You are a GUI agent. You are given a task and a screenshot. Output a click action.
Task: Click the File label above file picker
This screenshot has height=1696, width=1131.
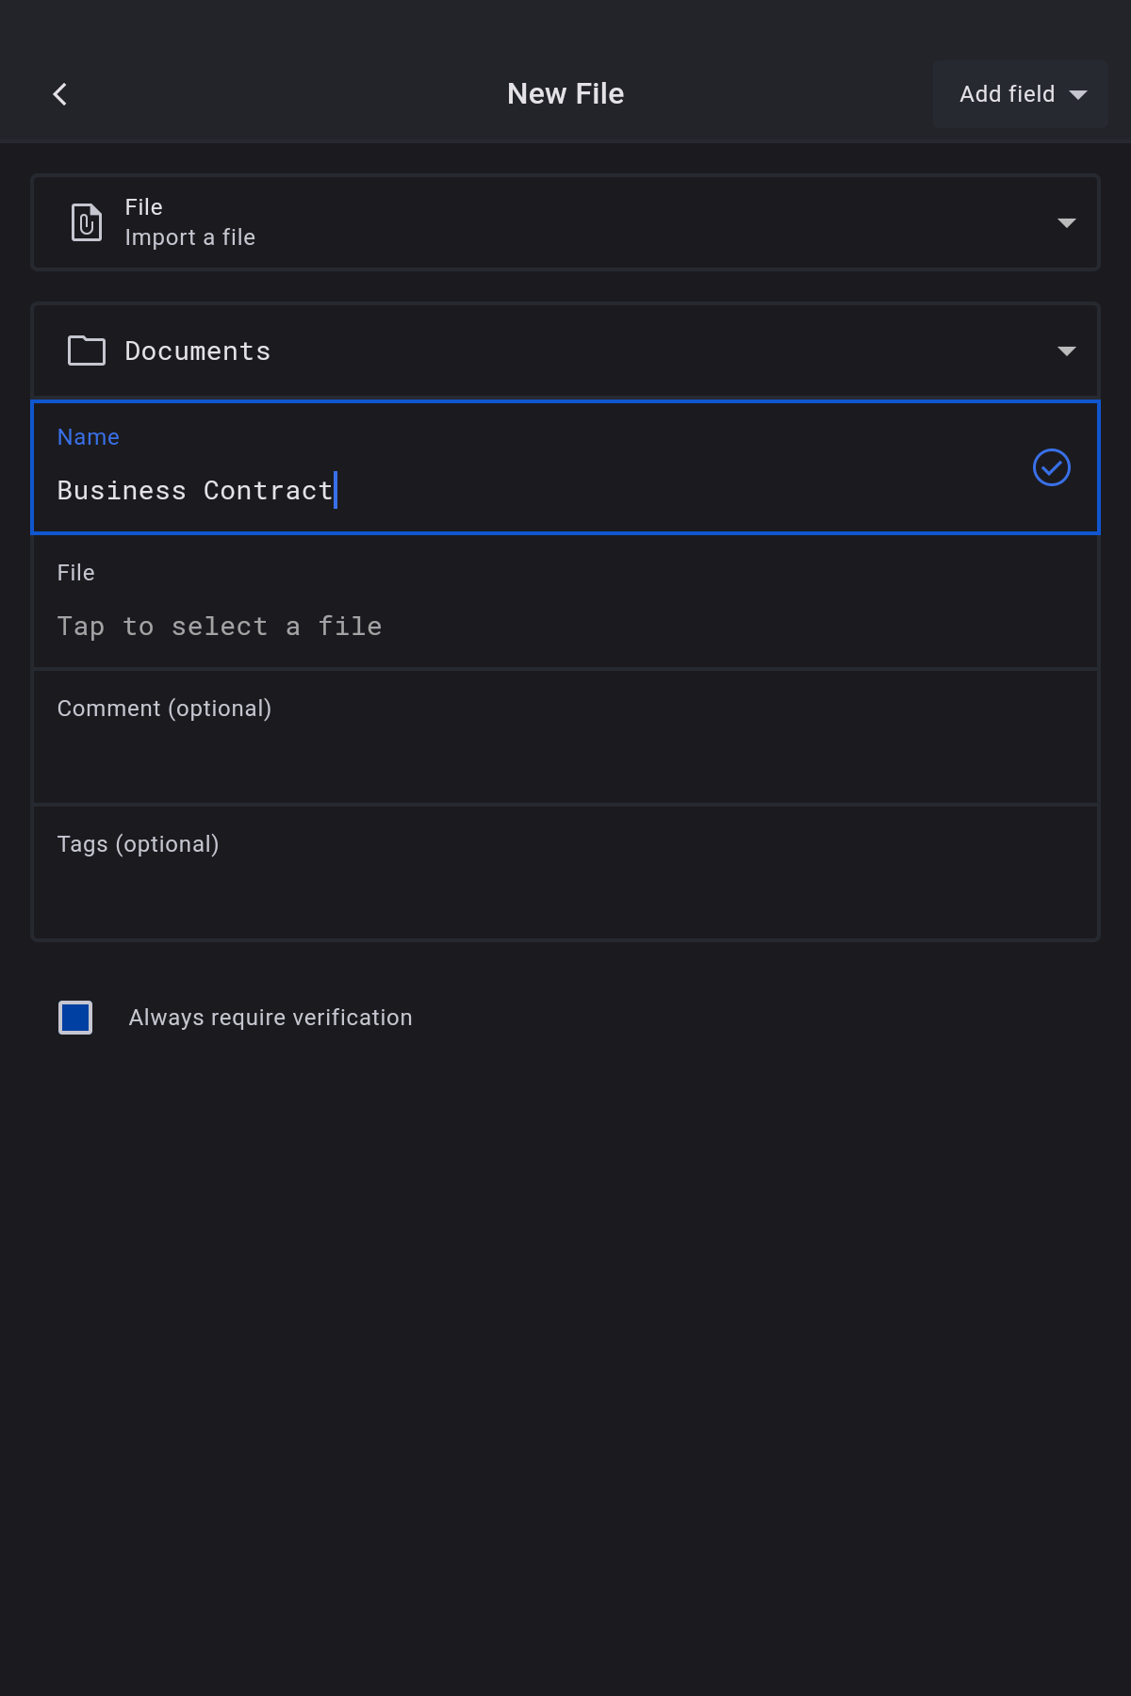76,573
